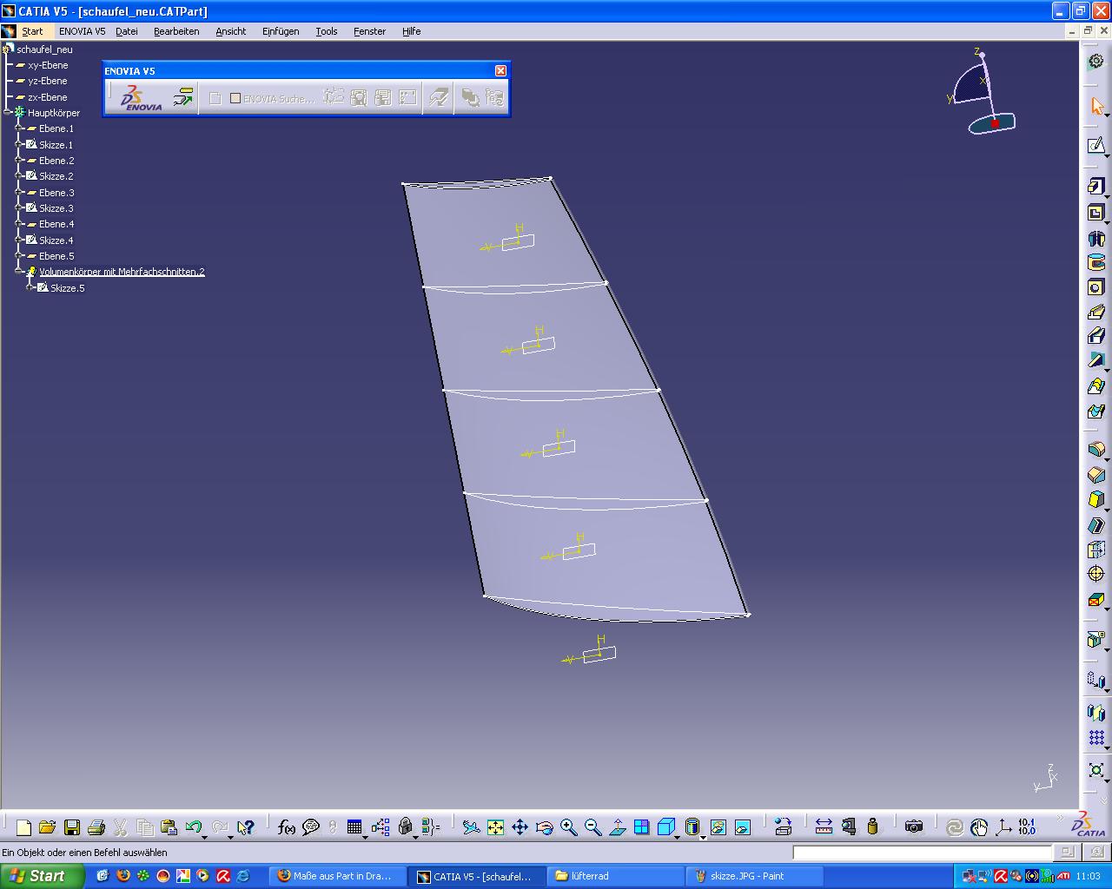Viewport: 1112px width, 889px height.
Task: Activate the Removed Multi-sections Solid tool
Action: (x=1095, y=410)
